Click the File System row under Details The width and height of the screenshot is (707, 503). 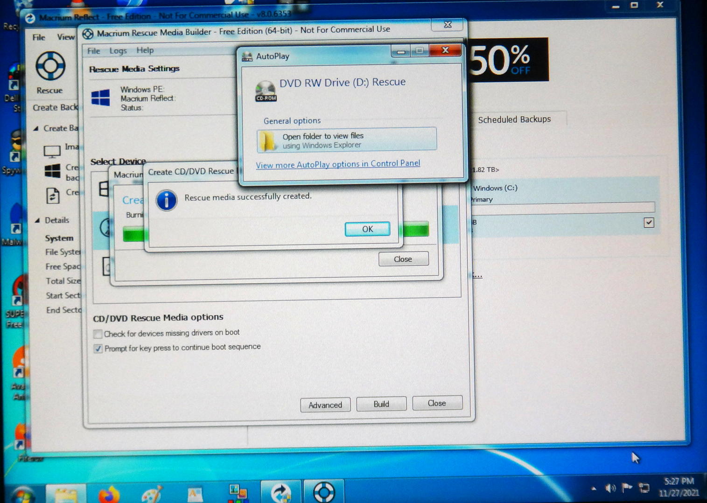point(63,252)
